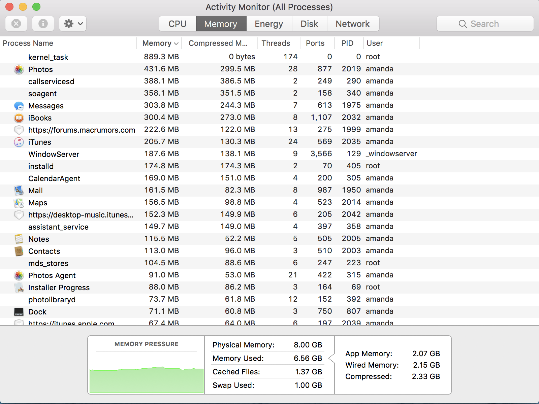539x404 pixels.
Task: Select the CalendarAgent process
Action: pyautogui.click(x=269, y=178)
